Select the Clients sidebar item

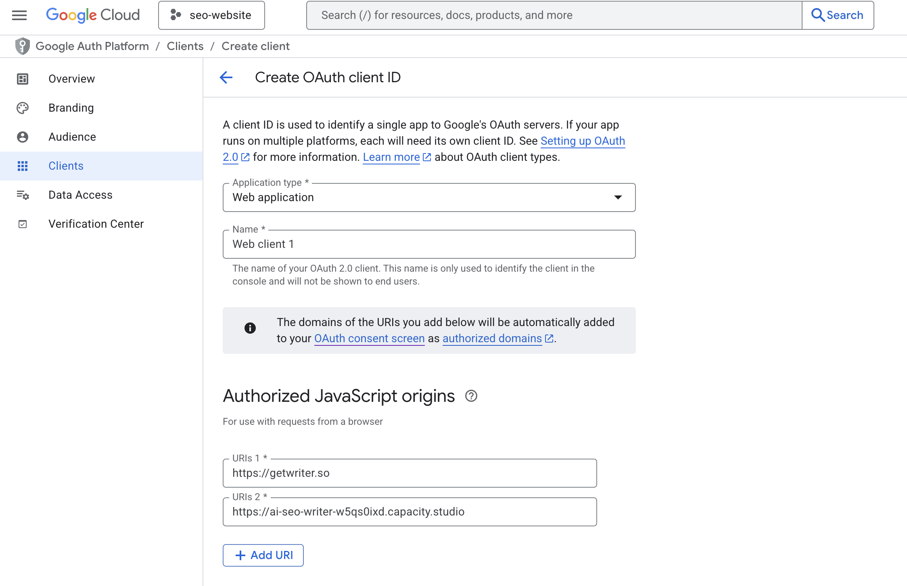coord(101,166)
